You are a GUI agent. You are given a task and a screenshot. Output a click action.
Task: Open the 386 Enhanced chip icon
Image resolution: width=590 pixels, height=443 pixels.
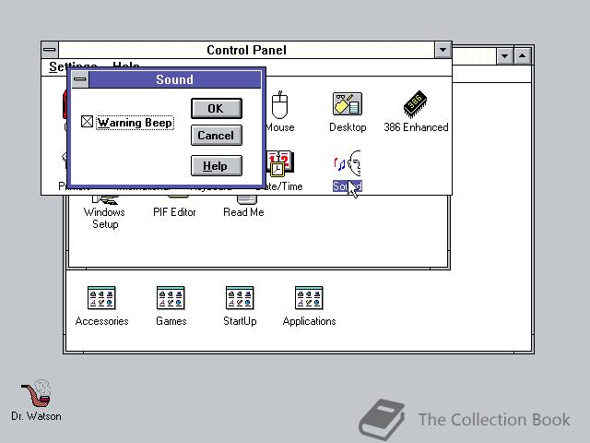click(416, 104)
